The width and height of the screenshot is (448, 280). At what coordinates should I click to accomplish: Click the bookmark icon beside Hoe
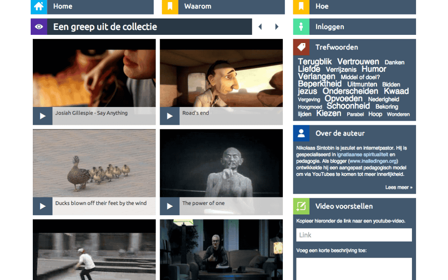point(301,6)
